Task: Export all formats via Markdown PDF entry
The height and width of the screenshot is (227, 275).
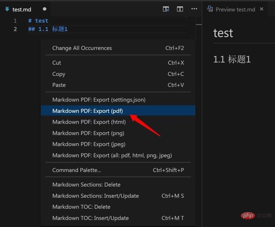Action: tap(112, 155)
